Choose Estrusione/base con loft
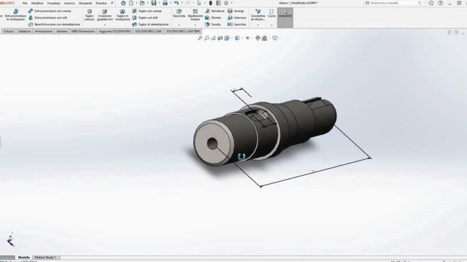Image resolution: width=467 pixels, height=262 pixels. tap(48, 17)
